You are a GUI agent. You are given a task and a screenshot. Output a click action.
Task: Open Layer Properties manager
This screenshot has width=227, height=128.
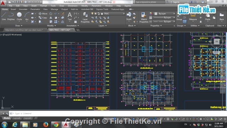pos(85,17)
